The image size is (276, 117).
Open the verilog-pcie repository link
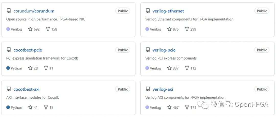pyautogui.click(x=164, y=50)
